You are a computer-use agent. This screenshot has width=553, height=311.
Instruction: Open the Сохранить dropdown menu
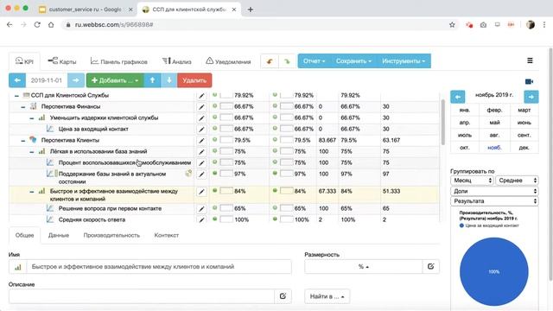(353, 61)
